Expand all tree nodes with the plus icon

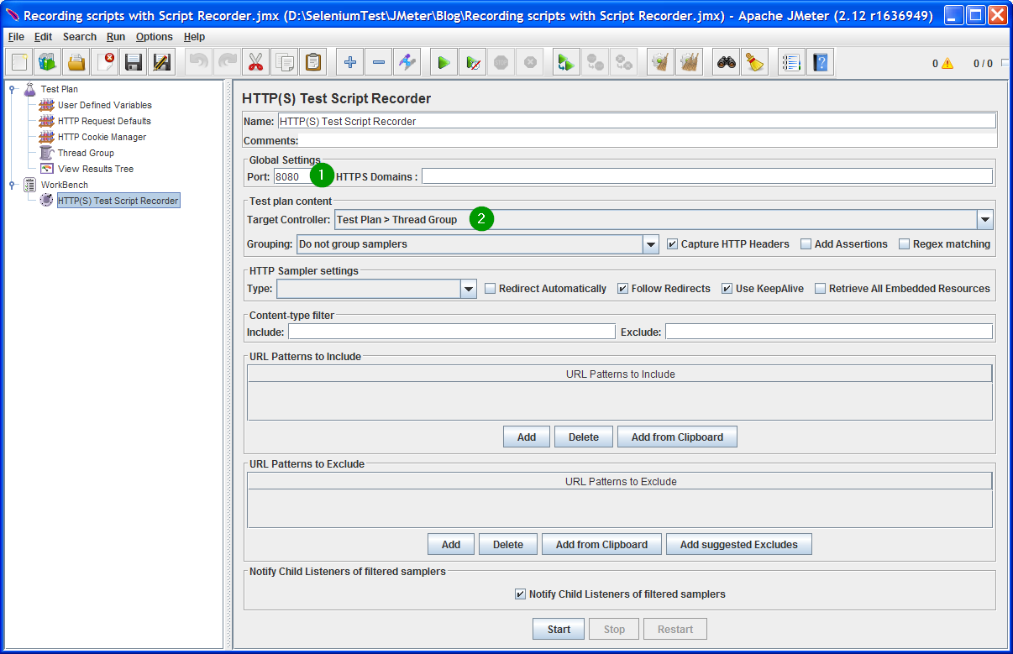click(349, 61)
